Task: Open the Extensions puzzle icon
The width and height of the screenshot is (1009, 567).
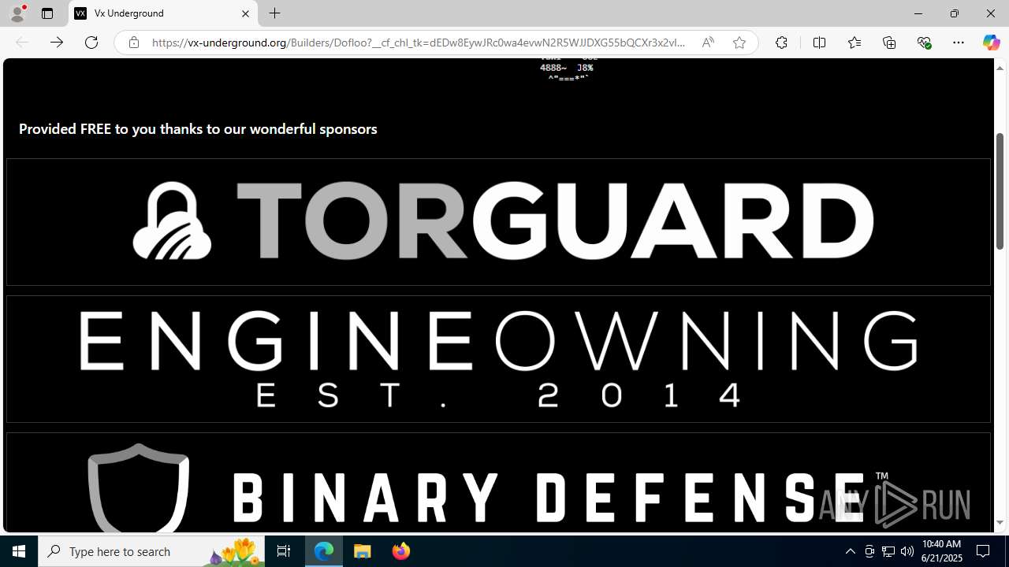Action: tap(781, 43)
